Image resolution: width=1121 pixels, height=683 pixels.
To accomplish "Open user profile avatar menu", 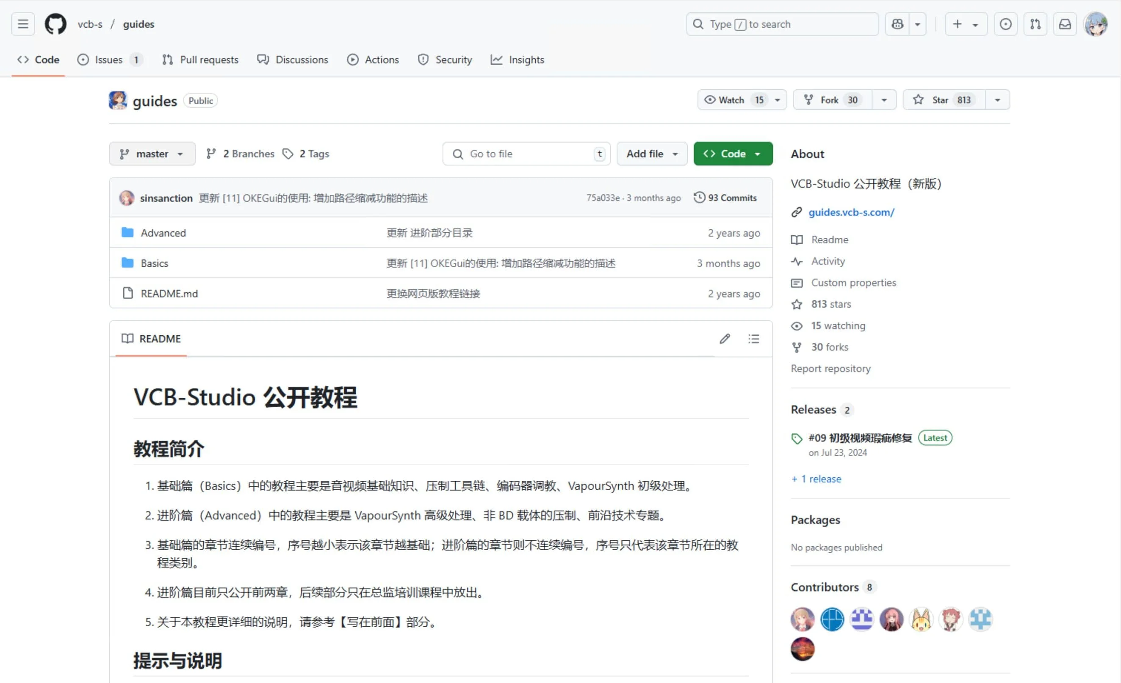I will tap(1096, 24).
